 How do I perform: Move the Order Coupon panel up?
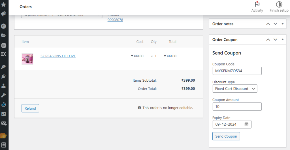(268, 40)
